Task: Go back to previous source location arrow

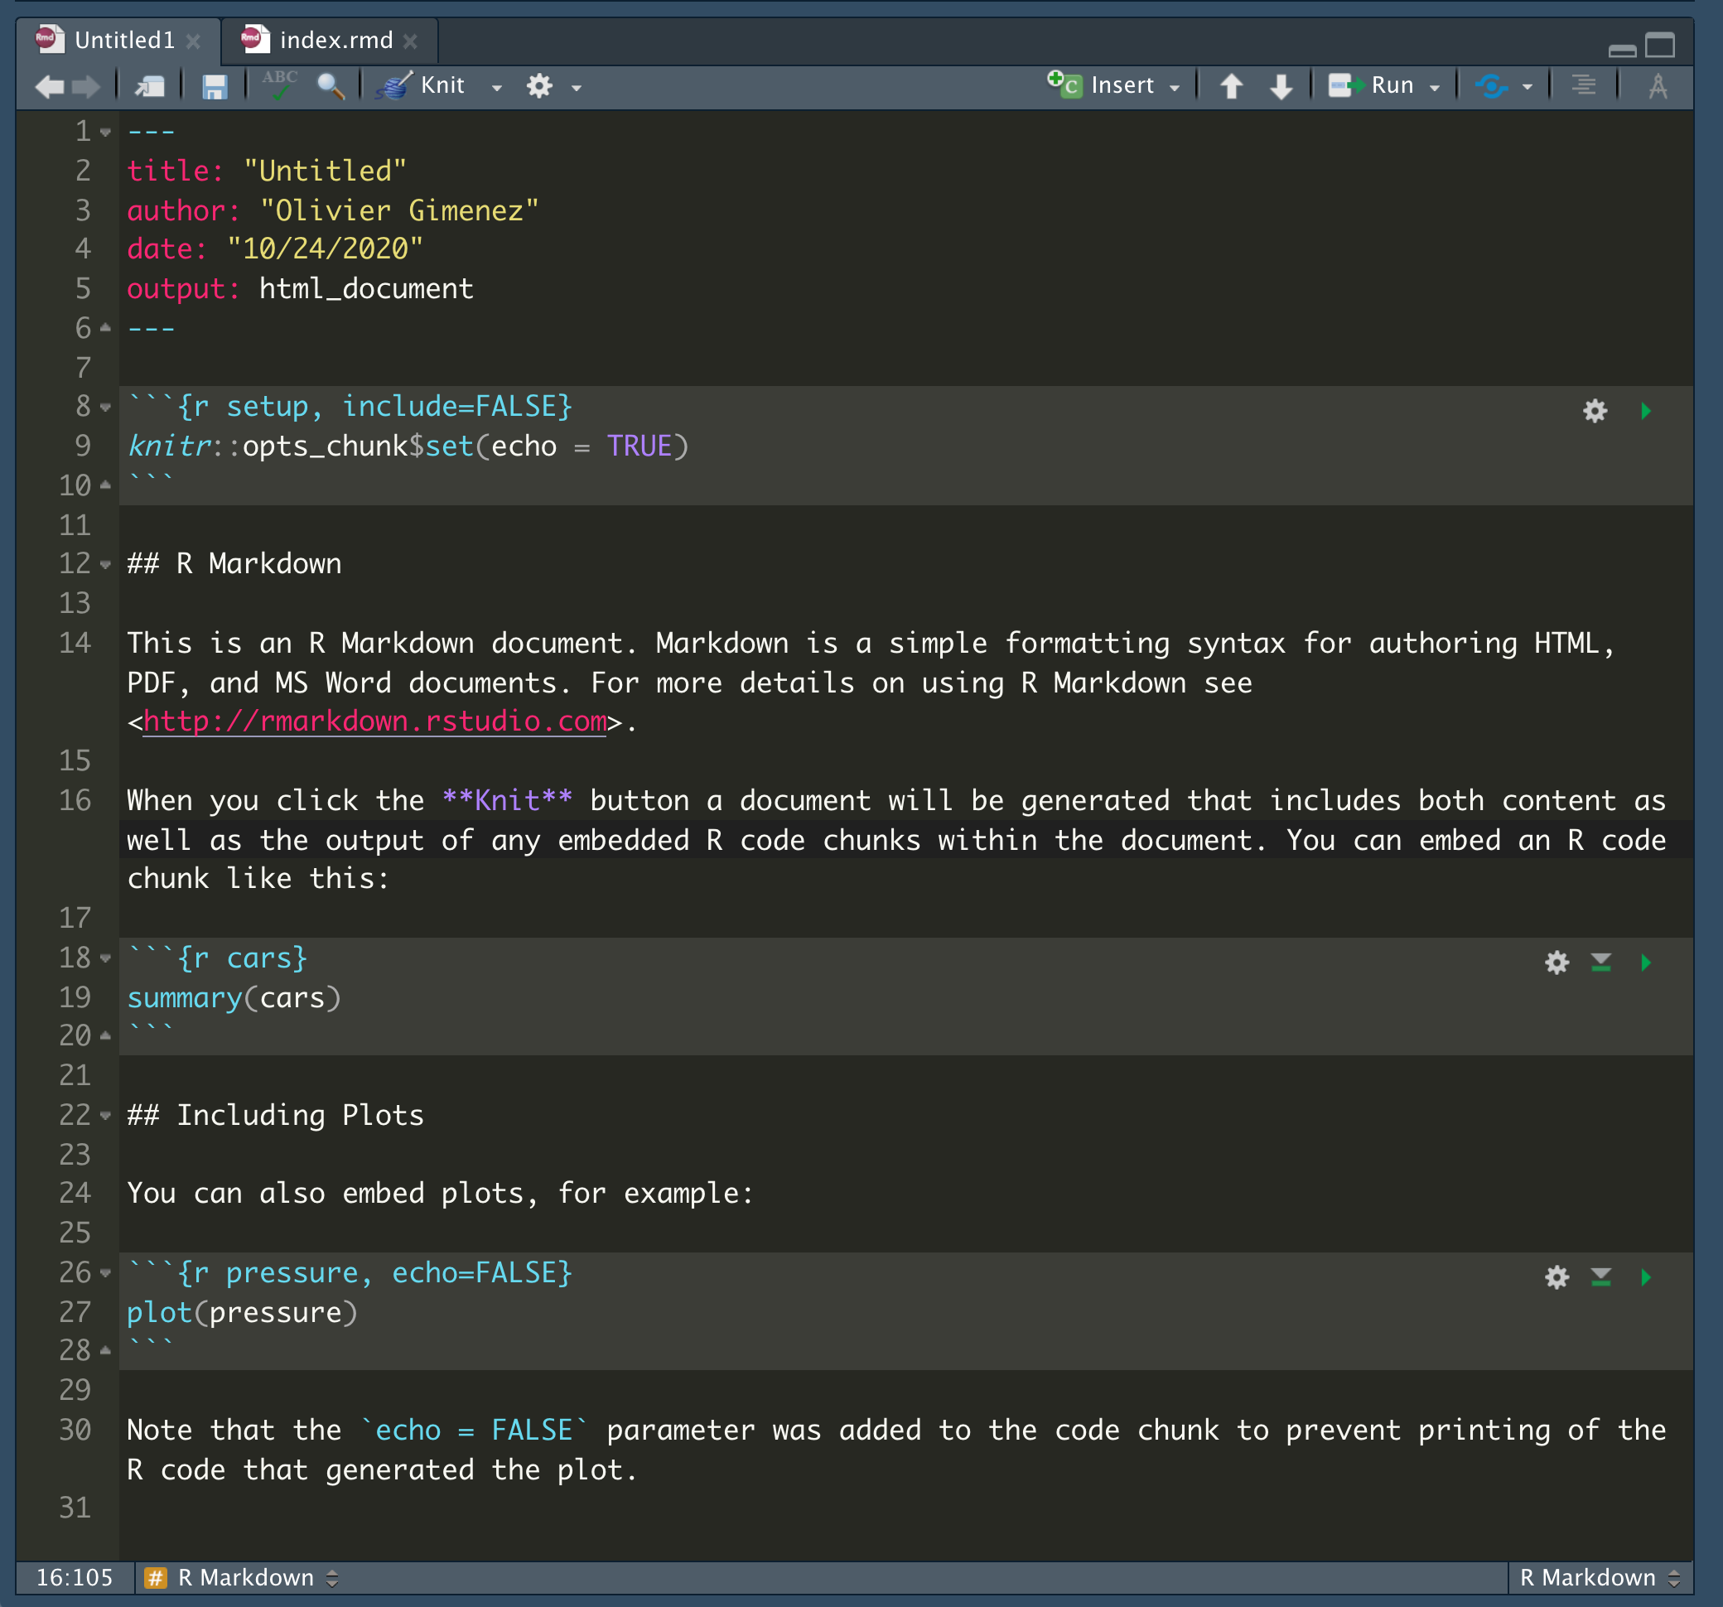Action: (x=50, y=86)
